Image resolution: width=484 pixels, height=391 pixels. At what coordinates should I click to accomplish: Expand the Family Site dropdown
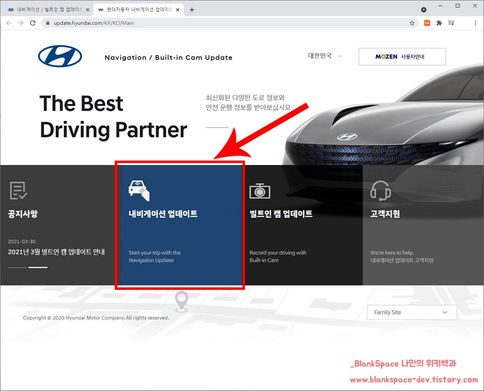412,312
